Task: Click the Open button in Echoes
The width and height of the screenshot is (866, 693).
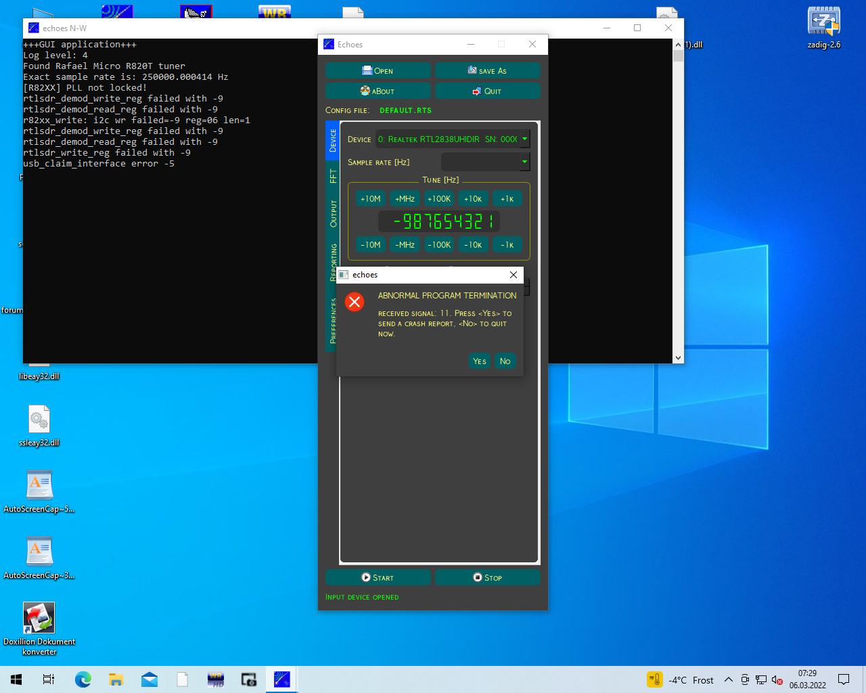Action: click(378, 70)
